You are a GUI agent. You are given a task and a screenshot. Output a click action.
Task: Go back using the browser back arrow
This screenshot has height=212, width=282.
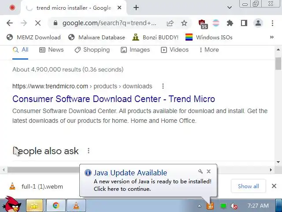pyautogui.click(x=10, y=23)
